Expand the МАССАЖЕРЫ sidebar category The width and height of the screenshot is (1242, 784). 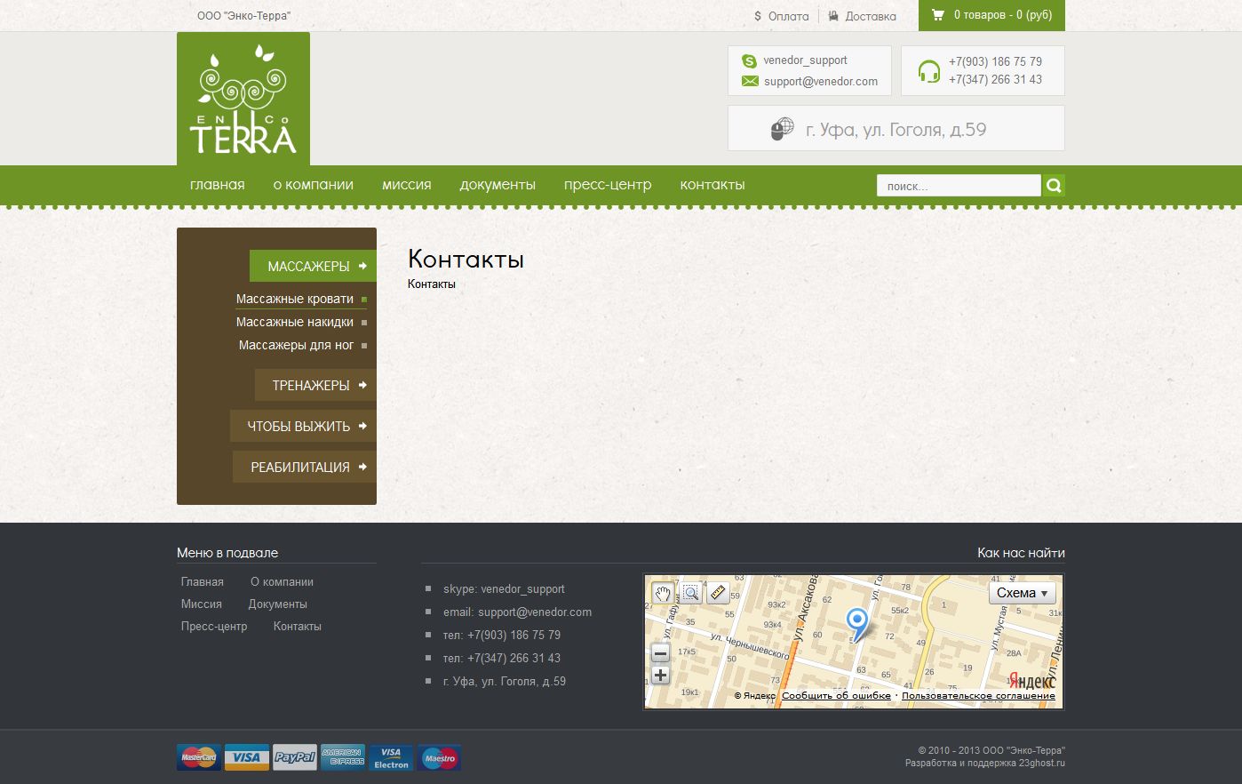coord(313,266)
